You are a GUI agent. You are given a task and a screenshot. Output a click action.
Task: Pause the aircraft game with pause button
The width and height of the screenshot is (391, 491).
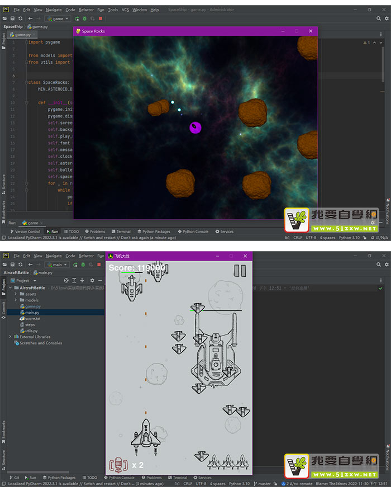[240, 271]
